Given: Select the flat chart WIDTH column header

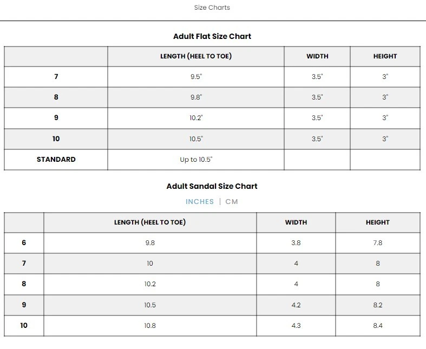Looking at the screenshot, I should 317,56.
